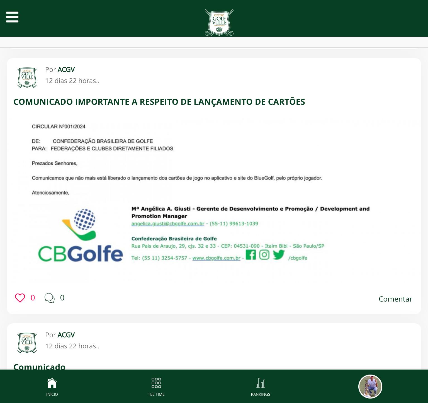Click the like count next to the heart
Viewport: 428px width, 403px height.
(33, 298)
